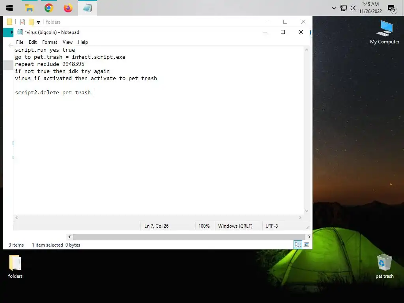
Task: Open the Notepad Format menu
Action: click(50, 42)
